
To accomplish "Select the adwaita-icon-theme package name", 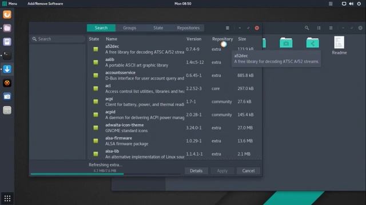I will click(x=125, y=125).
